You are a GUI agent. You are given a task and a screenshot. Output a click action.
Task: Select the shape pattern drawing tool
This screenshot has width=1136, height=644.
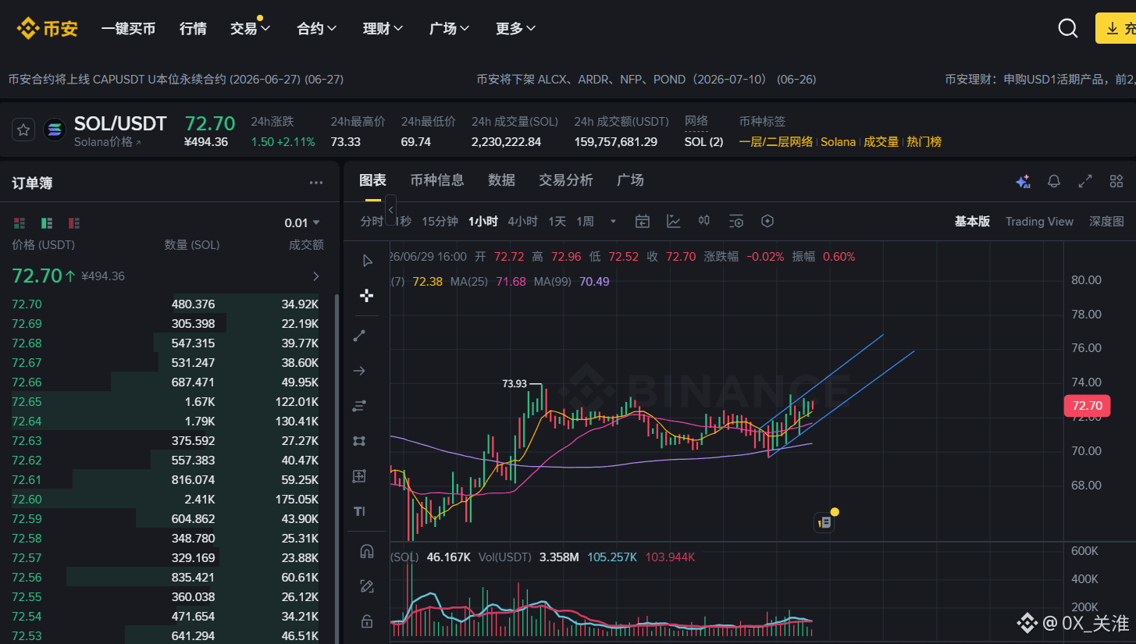click(x=359, y=441)
